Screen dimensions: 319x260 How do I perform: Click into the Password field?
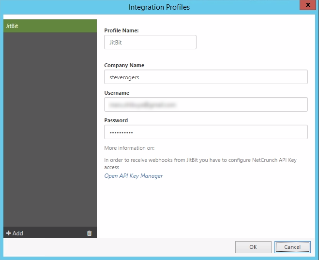[x=206, y=132]
